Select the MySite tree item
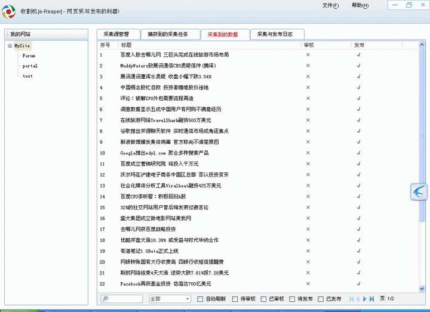Image resolution: width=430 pixels, height=312 pixels. click(x=22, y=46)
